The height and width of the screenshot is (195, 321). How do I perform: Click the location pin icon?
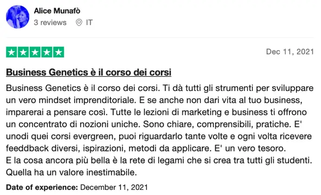79,22
